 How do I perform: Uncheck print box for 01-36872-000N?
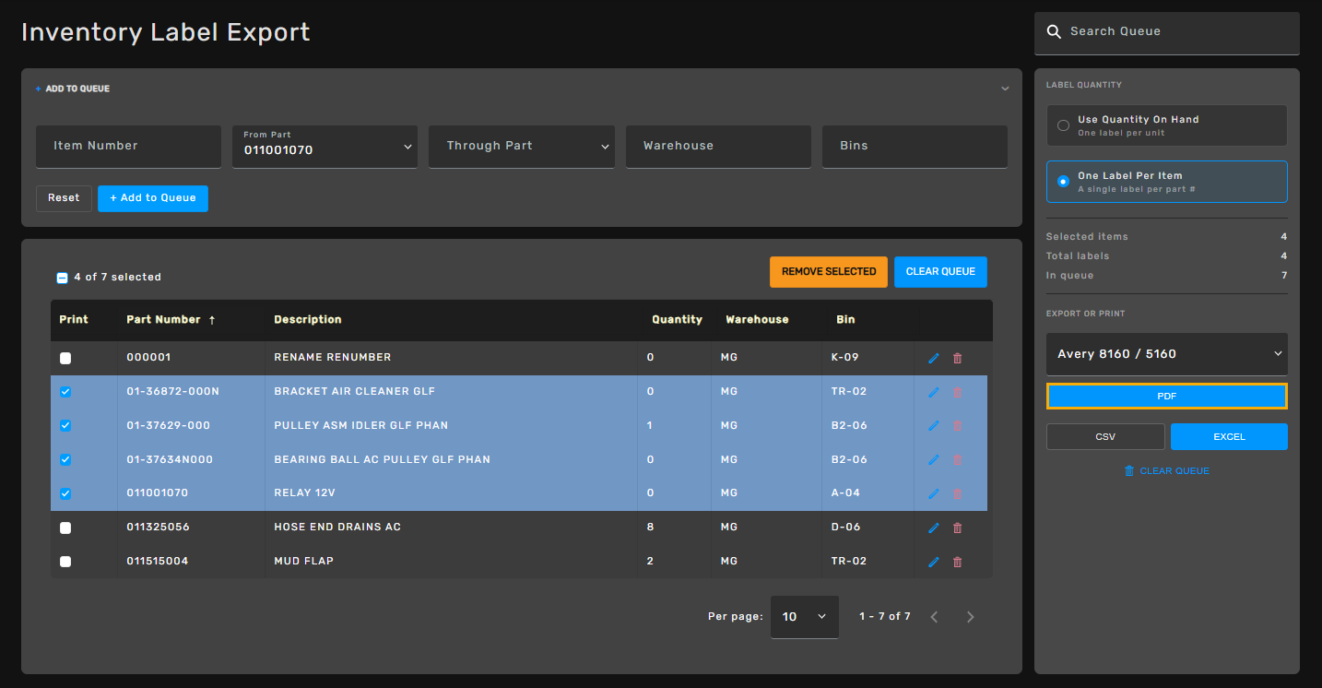click(x=65, y=392)
